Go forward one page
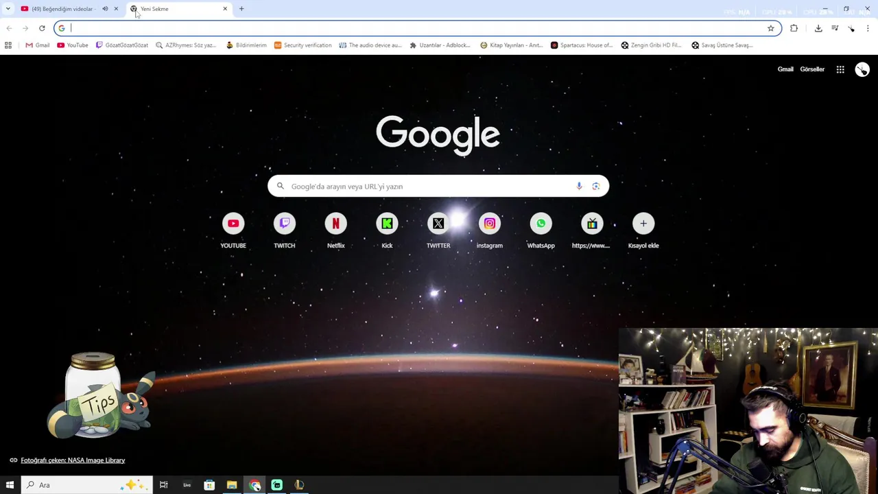 pos(25,28)
